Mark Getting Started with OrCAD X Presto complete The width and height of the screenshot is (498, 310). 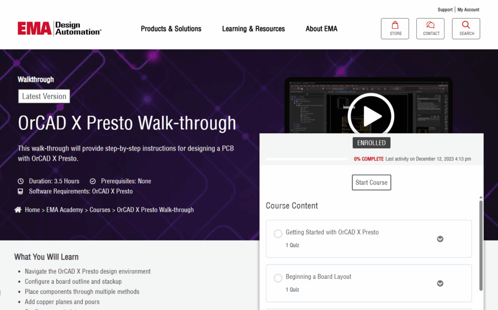click(278, 234)
